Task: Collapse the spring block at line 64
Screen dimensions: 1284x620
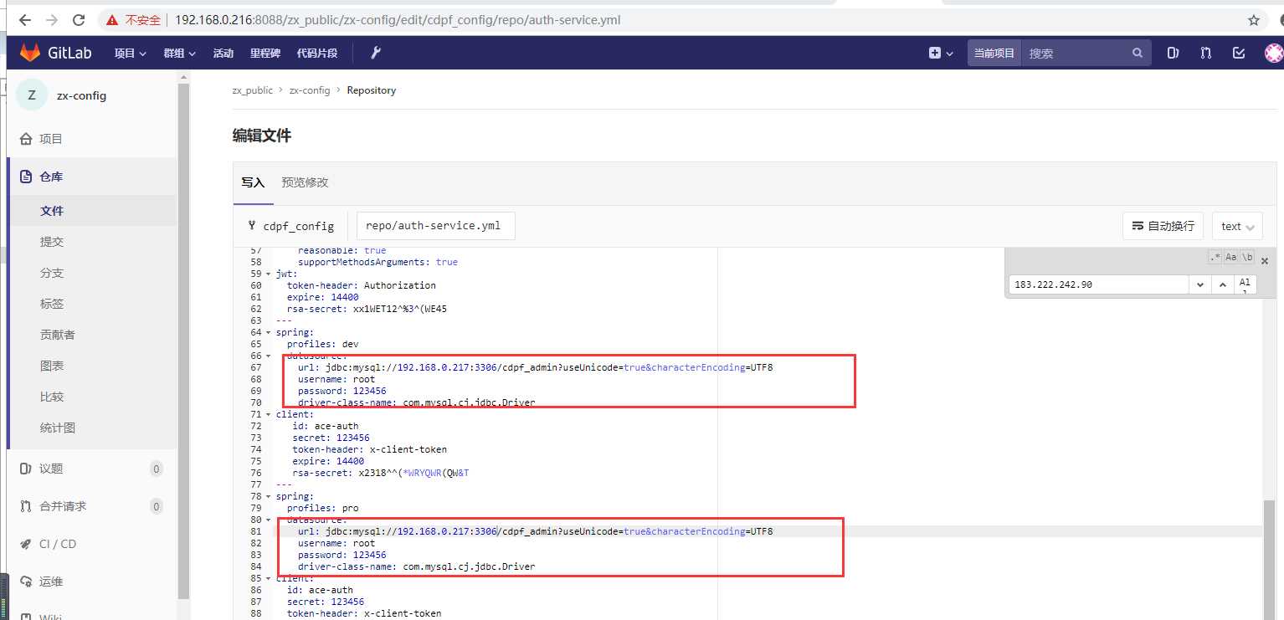Action: [268, 332]
